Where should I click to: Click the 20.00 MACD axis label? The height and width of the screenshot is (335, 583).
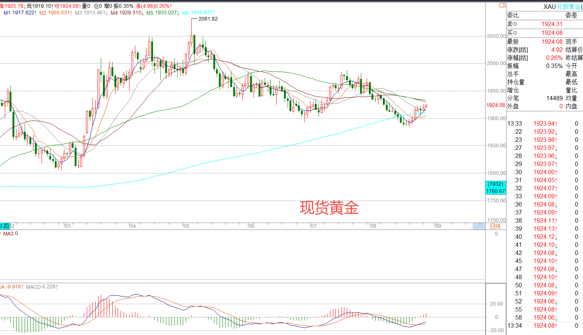coord(497,304)
